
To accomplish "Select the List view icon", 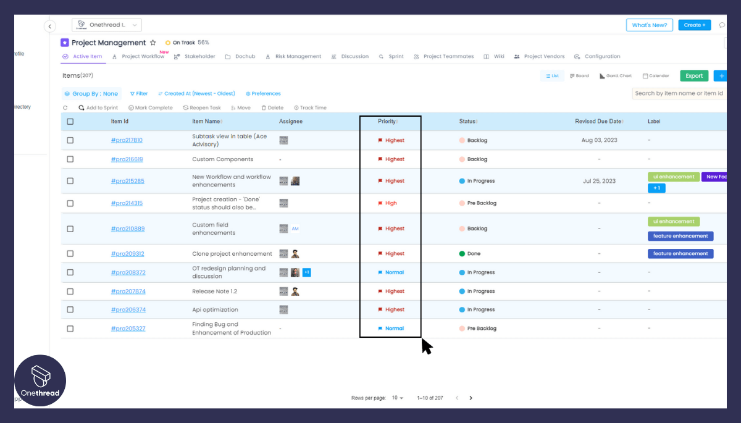I will click(x=551, y=75).
